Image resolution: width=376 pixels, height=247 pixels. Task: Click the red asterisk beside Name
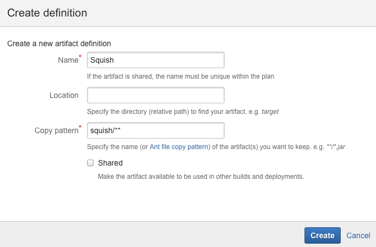(x=80, y=57)
